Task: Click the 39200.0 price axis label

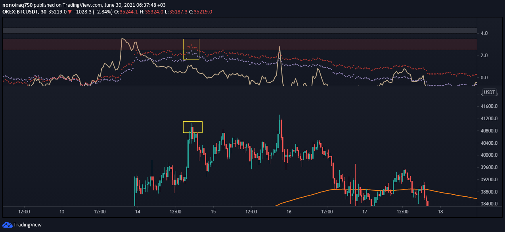Action: (489, 180)
